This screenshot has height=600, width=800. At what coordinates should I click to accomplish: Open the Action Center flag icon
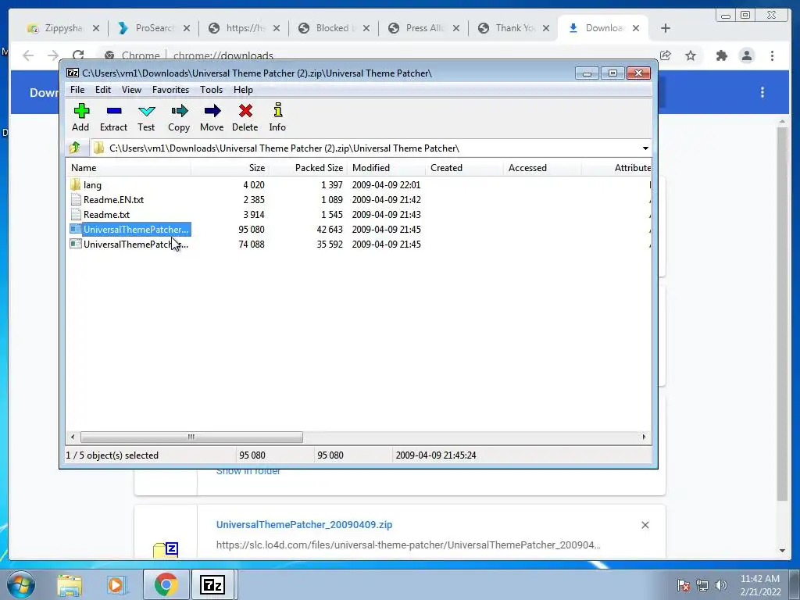pos(684,585)
